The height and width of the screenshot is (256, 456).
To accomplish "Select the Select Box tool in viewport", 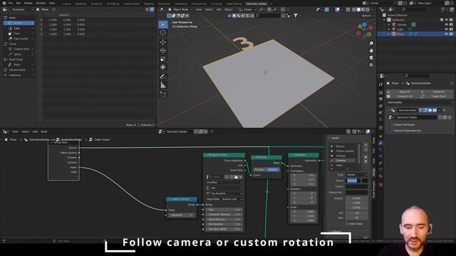I will [x=163, y=24].
